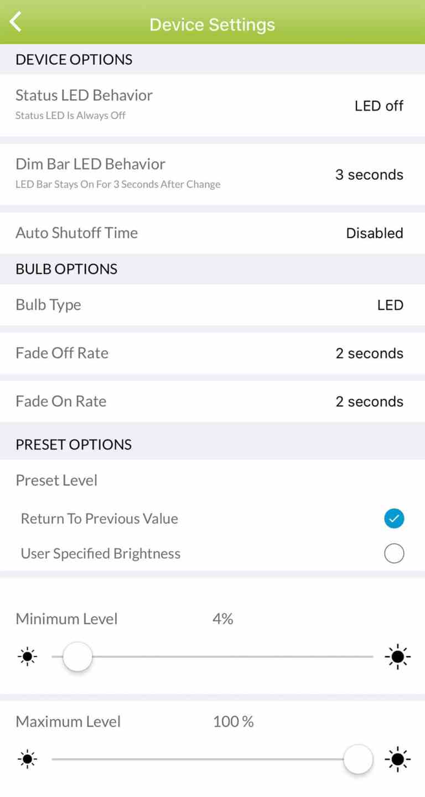Image resolution: width=425 pixels, height=797 pixels.
Task: Tap the Device Settings title
Action: [212, 24]
